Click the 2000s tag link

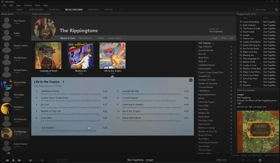click(x=215, y=38)
